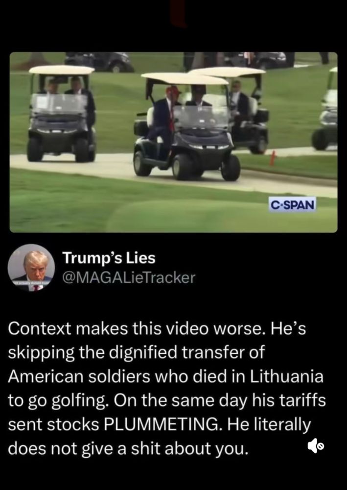Open the "Trump's Lies" display name
The width and height of the screenshot is (347, 490).
109,258
